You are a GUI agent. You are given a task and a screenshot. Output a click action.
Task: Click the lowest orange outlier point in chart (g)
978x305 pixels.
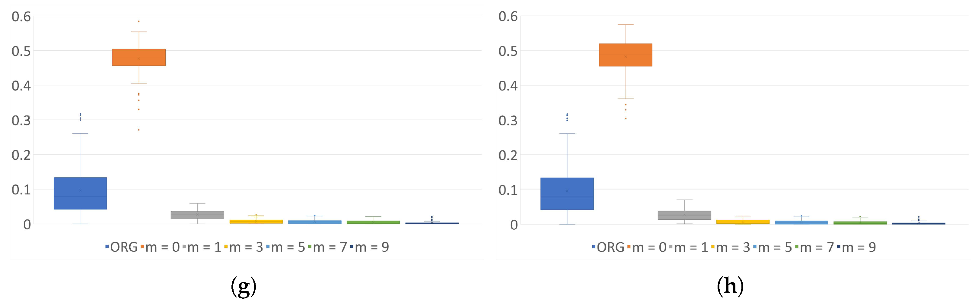(x=139, y=130)
